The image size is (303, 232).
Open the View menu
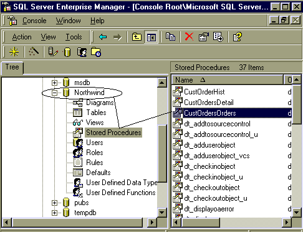(48, 37)
